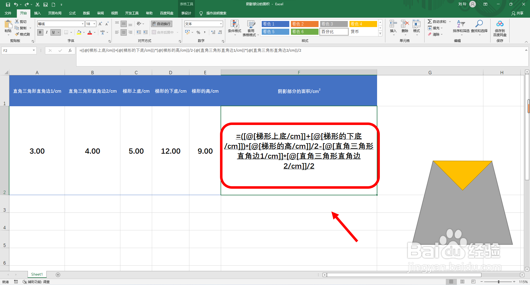This screenshot has height=285, width=530.
Task: Click the percent style icon
Action: 198,32
